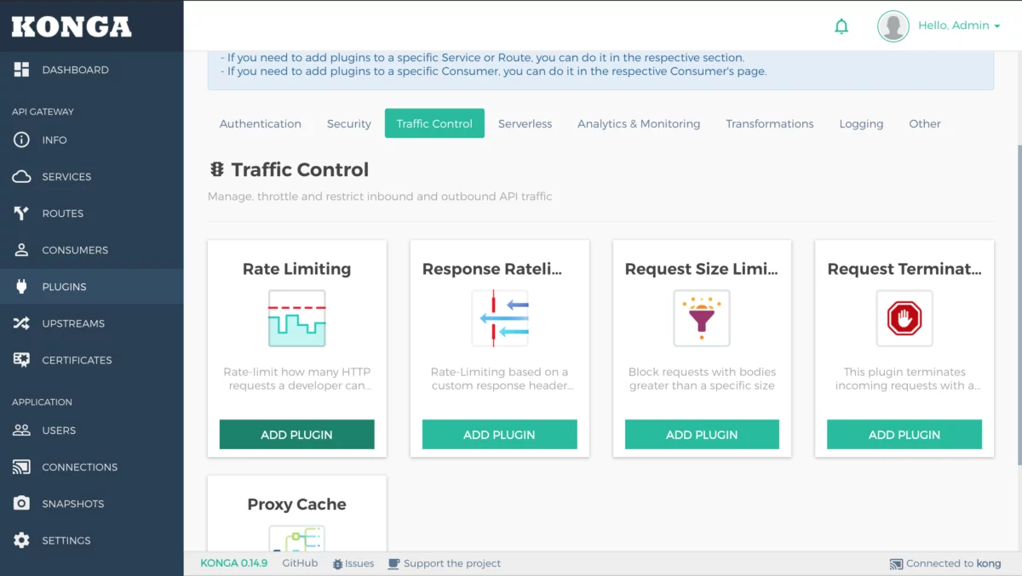
Task: Click the Routes sidebar icon
Action: (22, 213)
